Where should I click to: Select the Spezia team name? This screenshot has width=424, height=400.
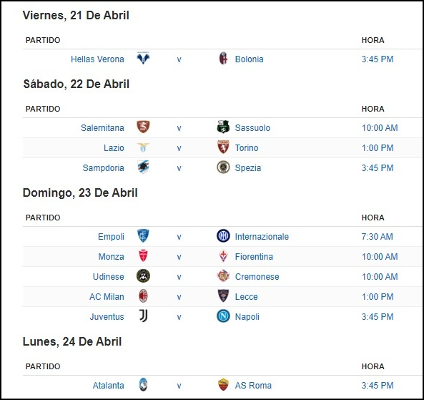pyautogui.click(x=248, y=167)
